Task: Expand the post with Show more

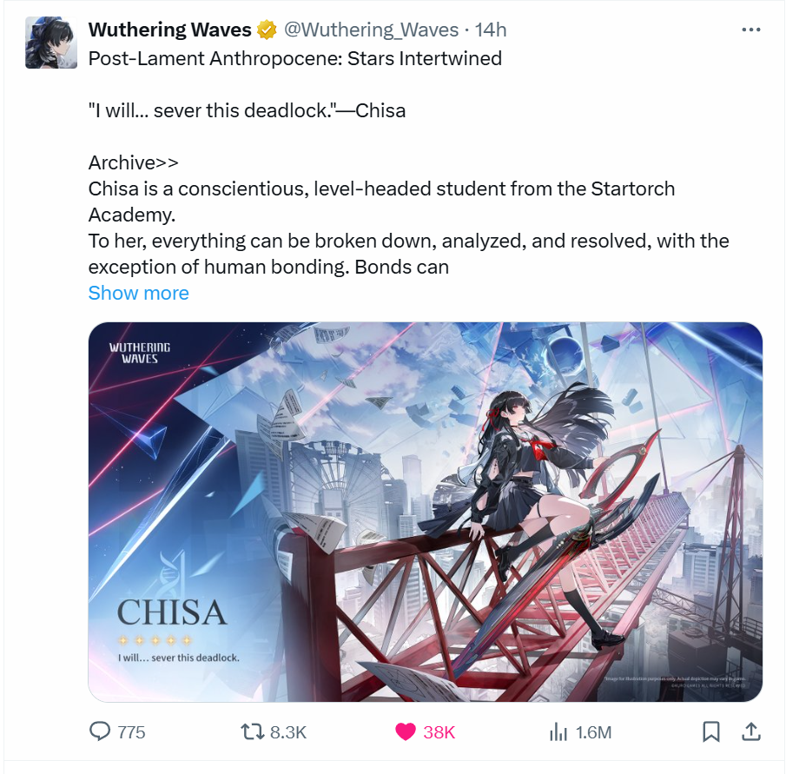Action: [138, 293]
